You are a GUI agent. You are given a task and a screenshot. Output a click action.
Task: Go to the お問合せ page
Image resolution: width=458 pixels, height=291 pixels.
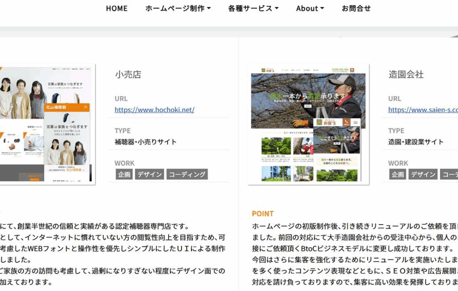(x=356, y=8)
